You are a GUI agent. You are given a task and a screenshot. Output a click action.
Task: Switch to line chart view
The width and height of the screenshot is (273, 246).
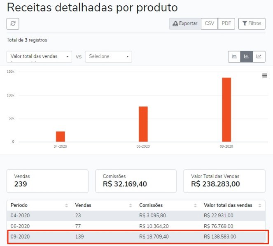pos(259,56)
